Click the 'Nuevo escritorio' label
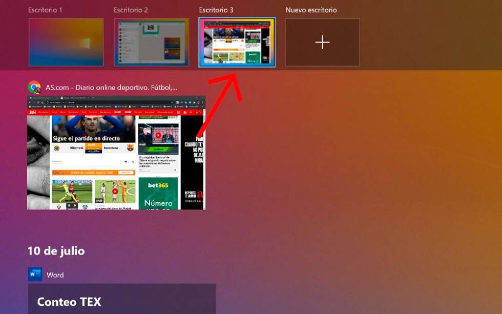 click(311, 10)
